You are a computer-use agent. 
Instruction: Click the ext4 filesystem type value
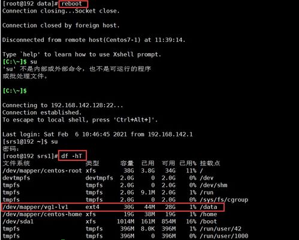(92, 207)
